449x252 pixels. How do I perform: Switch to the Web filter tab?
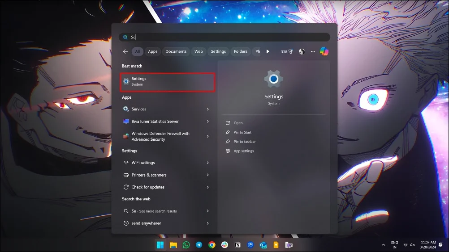pyautogui.click(x=199, y=51)
